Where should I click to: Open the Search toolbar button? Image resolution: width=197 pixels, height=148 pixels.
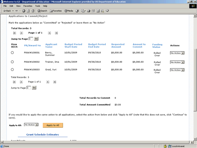coord(42,11)
